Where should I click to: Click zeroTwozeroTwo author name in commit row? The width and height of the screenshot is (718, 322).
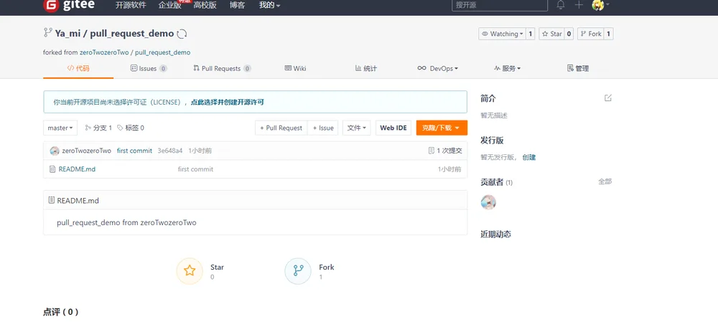[x=87, y=151]
